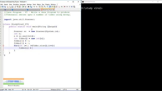
Task: Open the User Defined Language icon
Action: [52, 7]
